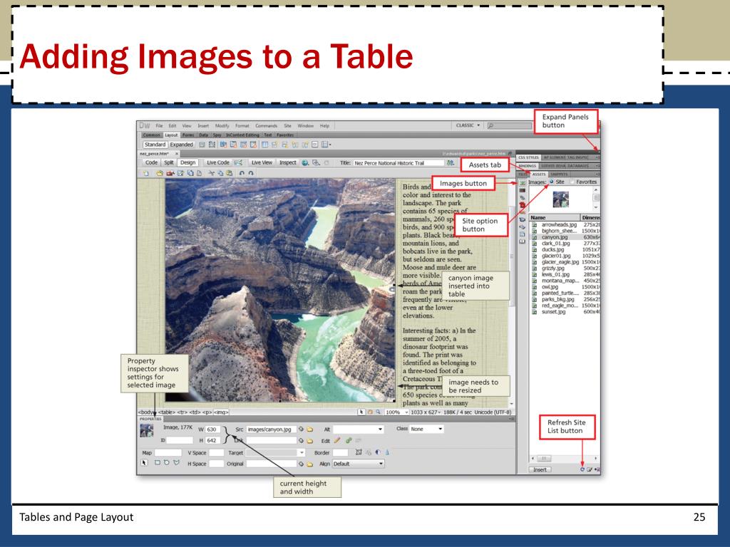
Task: Click the Images category icon in Assets
Action: click(522, 183)
